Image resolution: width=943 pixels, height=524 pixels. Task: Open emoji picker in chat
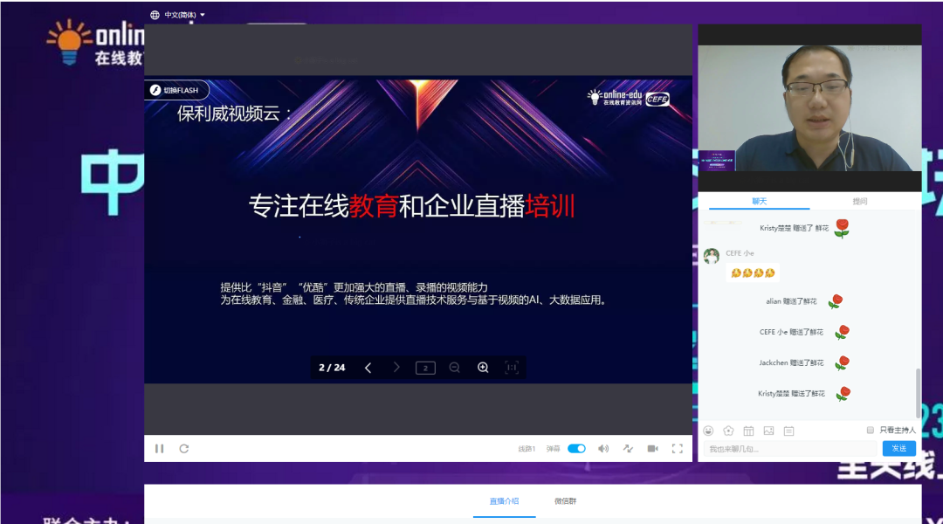tap(708, 431)
